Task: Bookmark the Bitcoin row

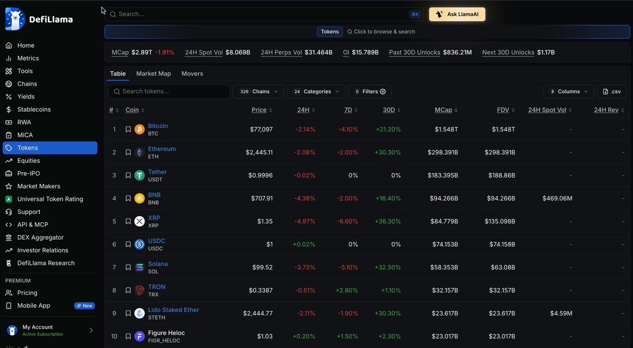Action: [x=128, y=130]
